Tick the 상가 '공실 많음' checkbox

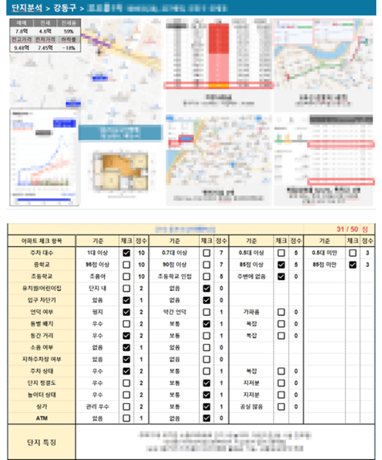tap(281, 407)
